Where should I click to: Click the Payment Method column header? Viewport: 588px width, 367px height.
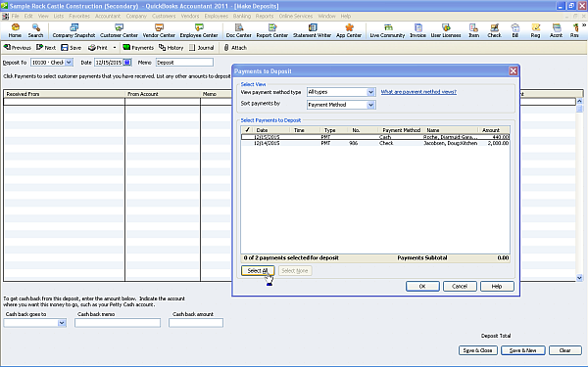(401, 130)
